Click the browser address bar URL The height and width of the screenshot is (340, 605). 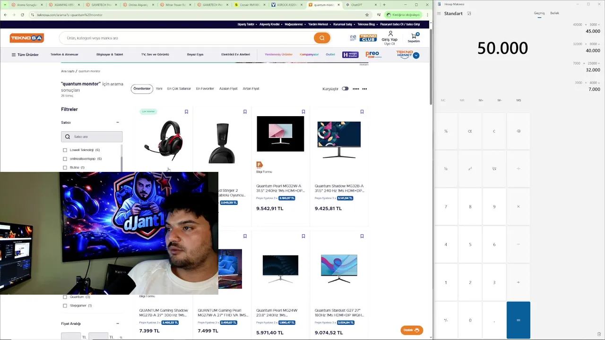[x=69, y=15]
